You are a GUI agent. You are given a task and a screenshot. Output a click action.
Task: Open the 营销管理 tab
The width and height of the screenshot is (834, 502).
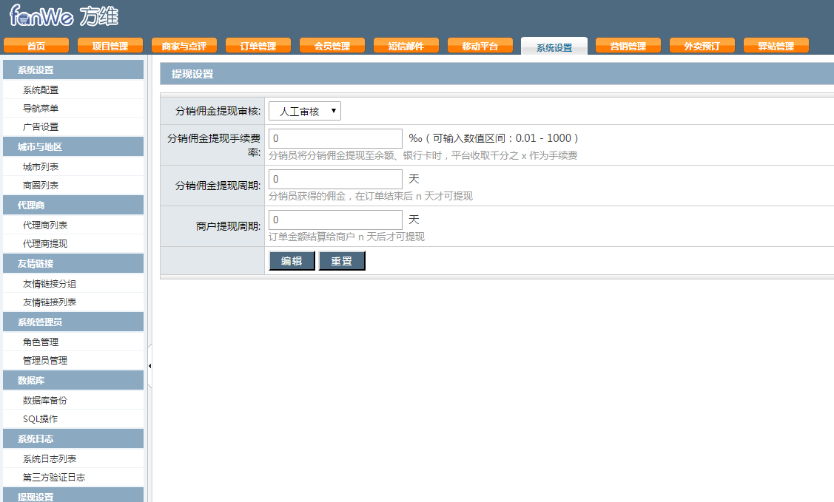point(628,46)
